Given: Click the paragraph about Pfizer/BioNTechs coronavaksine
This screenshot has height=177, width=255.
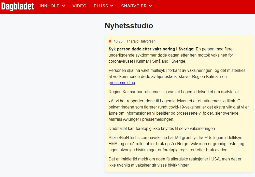Looking at the screenshot, I should (176, 144).
